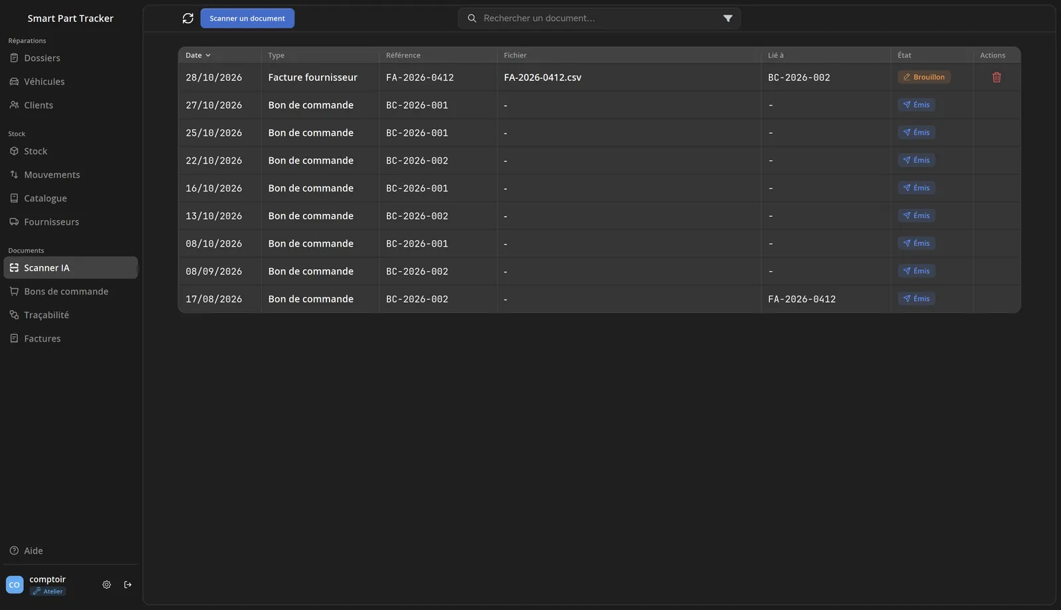Open Mouvements in the sidebar

(71, 175)
